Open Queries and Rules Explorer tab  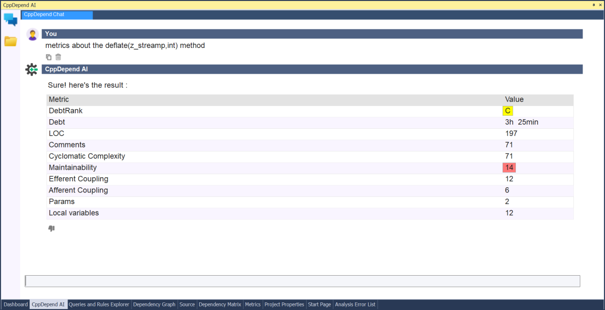(x=99, y=304)
